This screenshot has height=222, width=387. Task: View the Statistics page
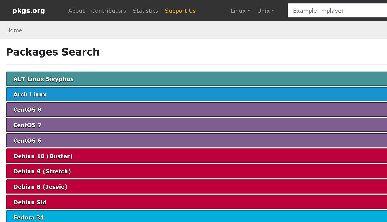pyautogui.click(x=145, y=11)
